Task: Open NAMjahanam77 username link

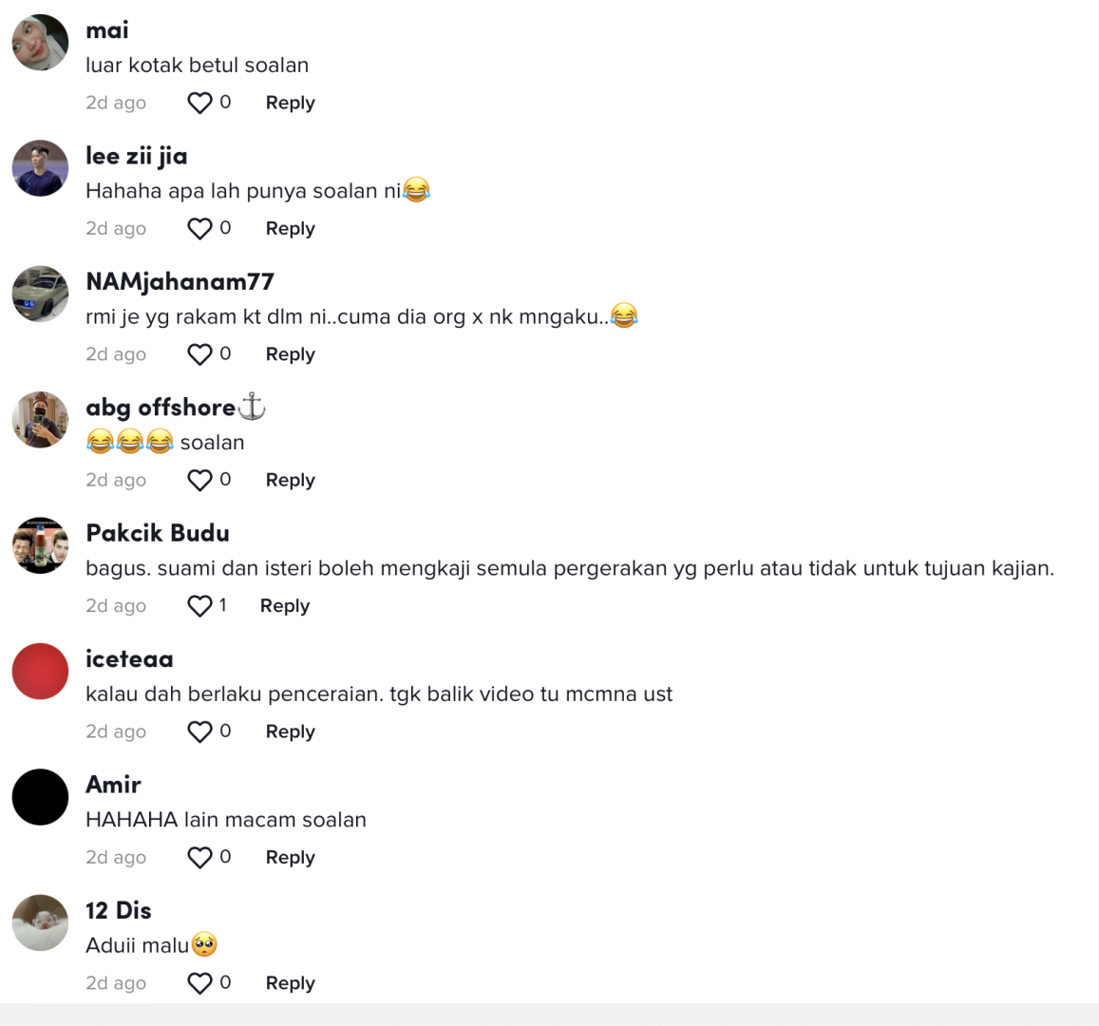Action: 180,282
